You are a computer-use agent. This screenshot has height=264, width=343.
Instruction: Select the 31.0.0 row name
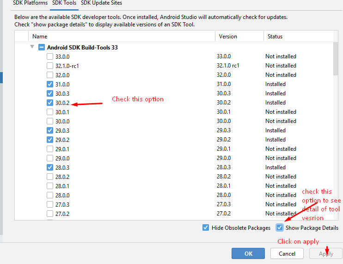[x=62, y=85]
